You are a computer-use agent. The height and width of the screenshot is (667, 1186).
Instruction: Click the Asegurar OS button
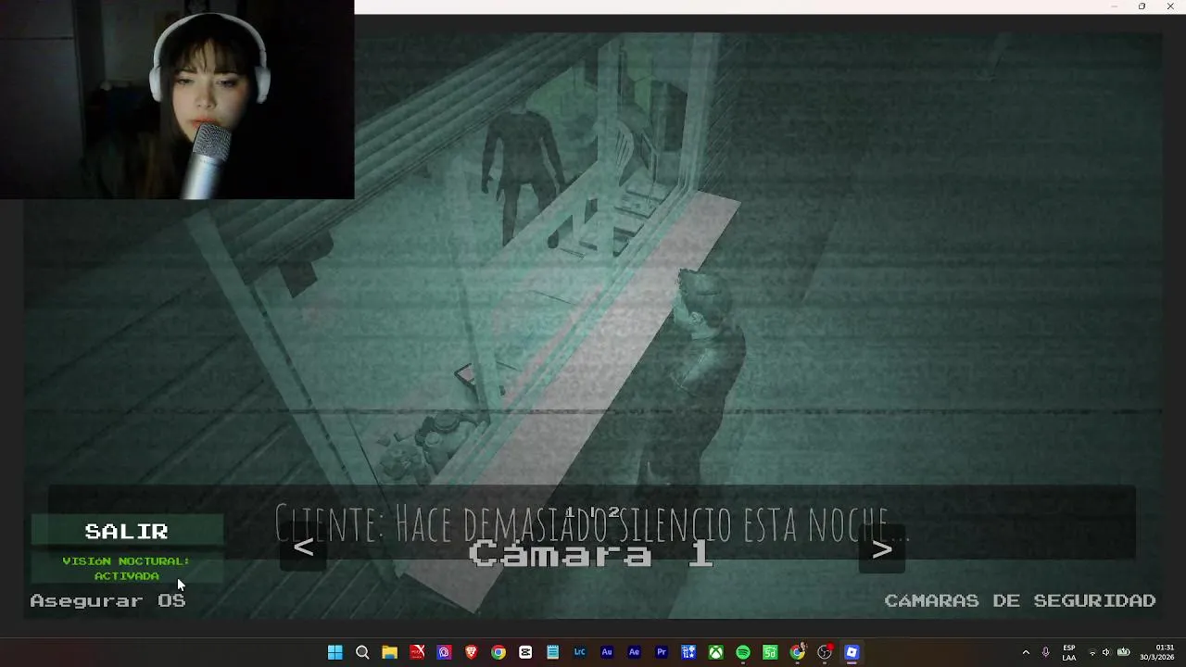pyautogui.click(x=107, y=600)
